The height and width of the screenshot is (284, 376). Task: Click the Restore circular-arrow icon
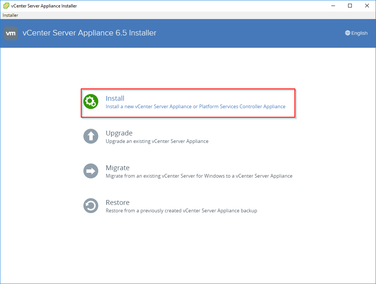click(91, 205)
